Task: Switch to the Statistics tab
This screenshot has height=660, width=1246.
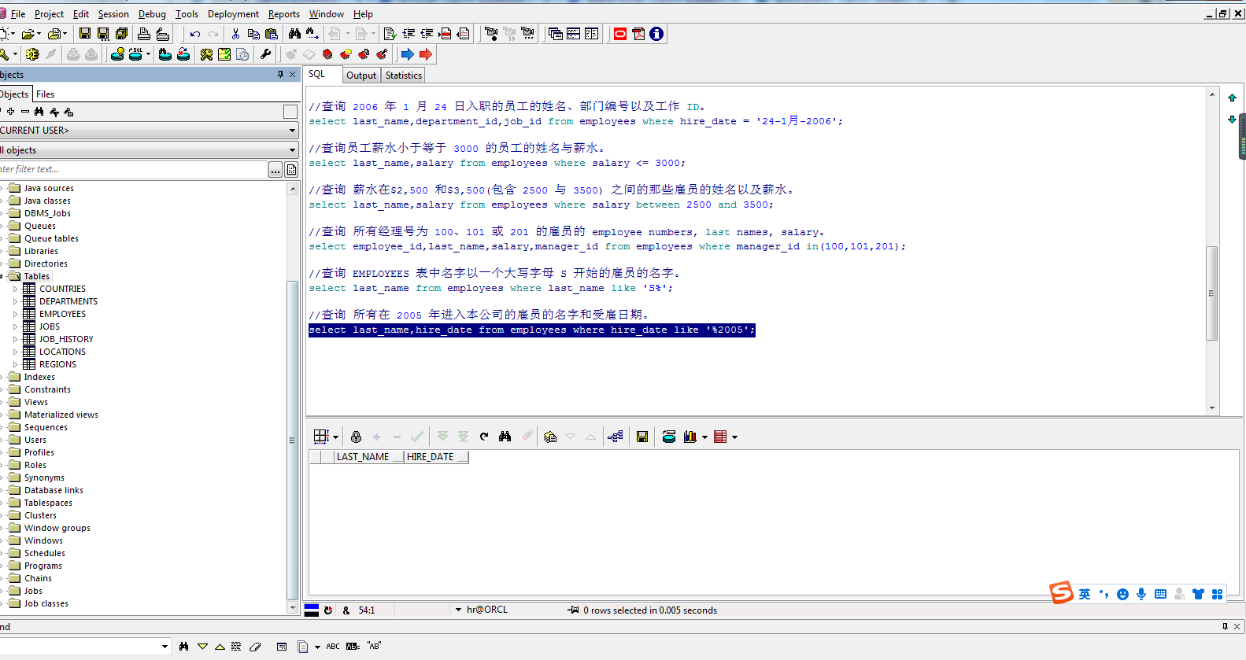Action: pos(404,76)
